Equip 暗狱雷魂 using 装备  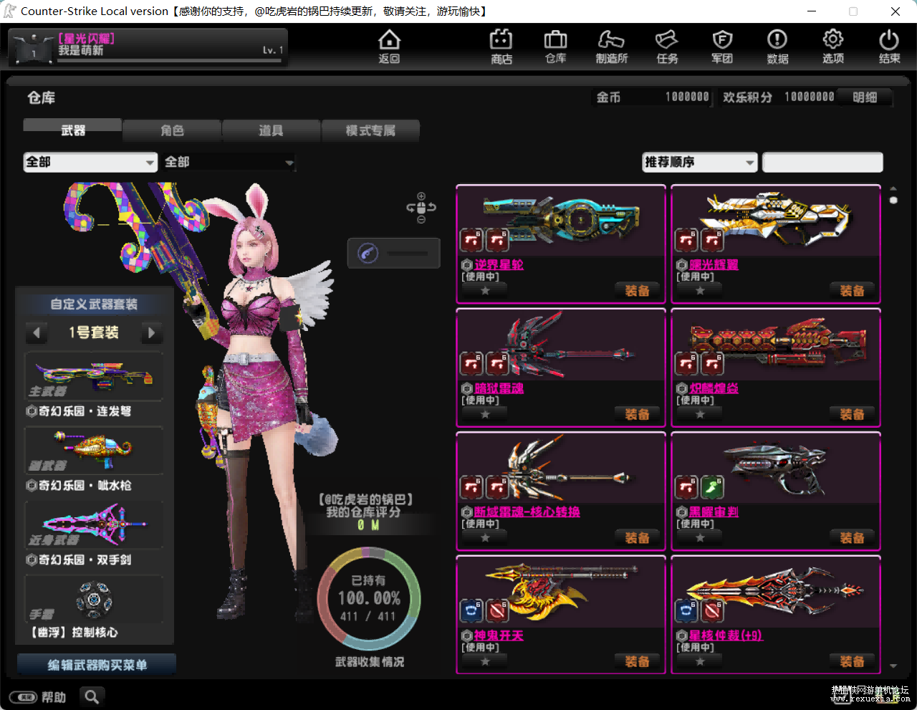[637, 414]
